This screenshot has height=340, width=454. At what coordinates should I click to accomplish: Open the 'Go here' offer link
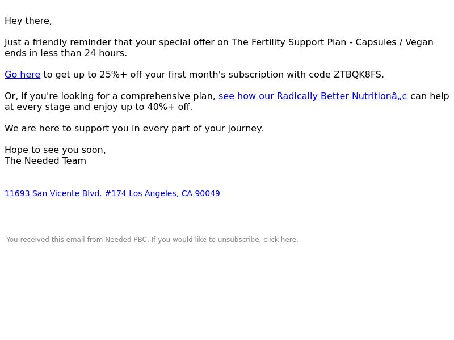22,75
